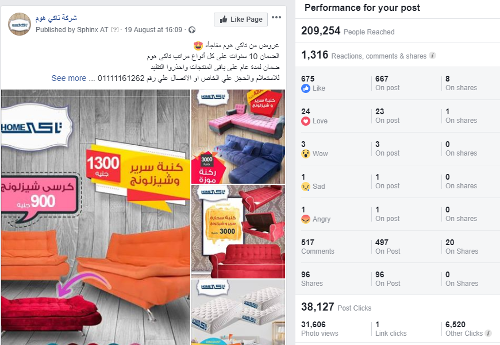
Task: Open the red sofa bed photo
Action: tap(238, 231)
